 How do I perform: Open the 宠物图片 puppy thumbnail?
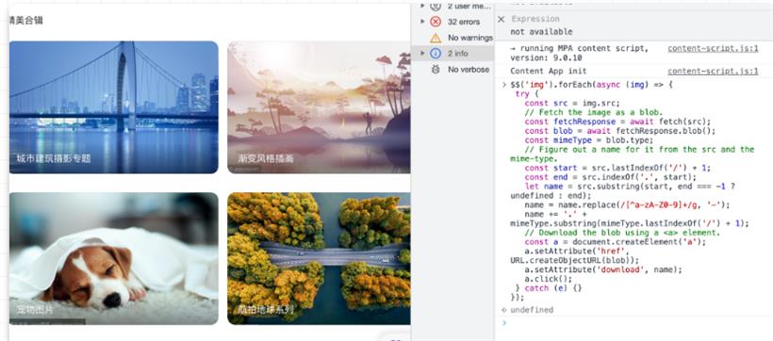[113, 258]
